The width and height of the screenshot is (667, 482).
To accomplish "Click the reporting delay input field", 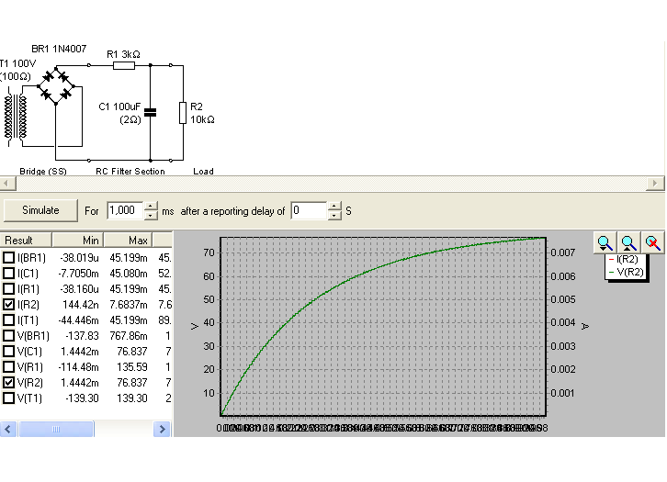I will tap(310, 210).
